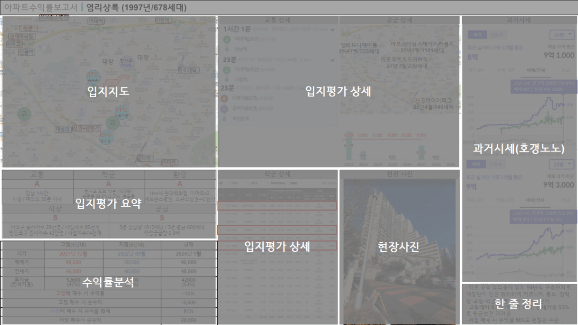
Task: Click the line 5 icon beside 공덕역
Action: pos(225,108)
